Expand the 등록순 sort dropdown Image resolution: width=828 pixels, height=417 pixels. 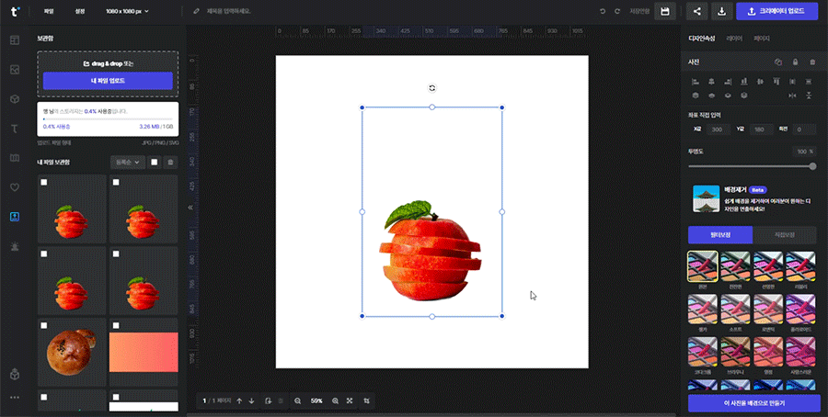(x=127, y=163)
